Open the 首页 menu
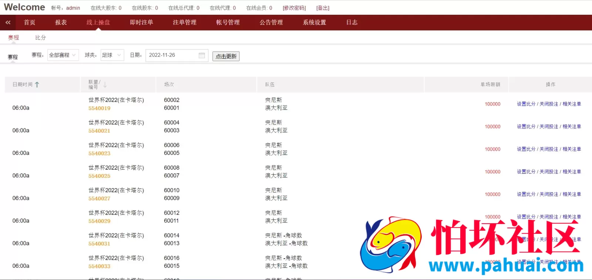The height and width of the screenshot is (280, 592). click(30, 23)
